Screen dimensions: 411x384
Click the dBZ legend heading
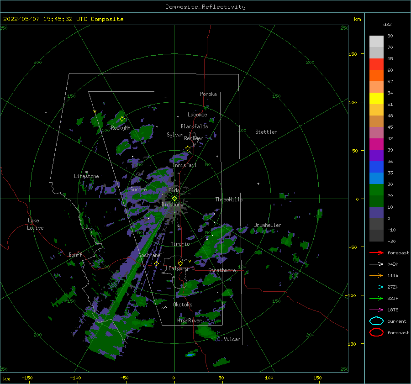pos(387,24)
